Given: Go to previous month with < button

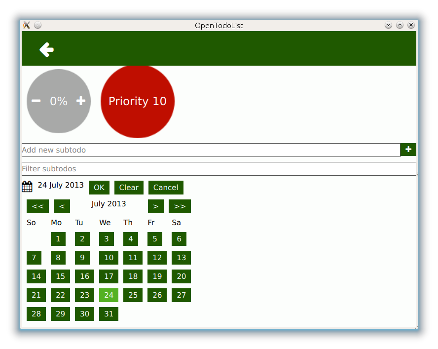Looking at the screenshot, I should point(62,206).
